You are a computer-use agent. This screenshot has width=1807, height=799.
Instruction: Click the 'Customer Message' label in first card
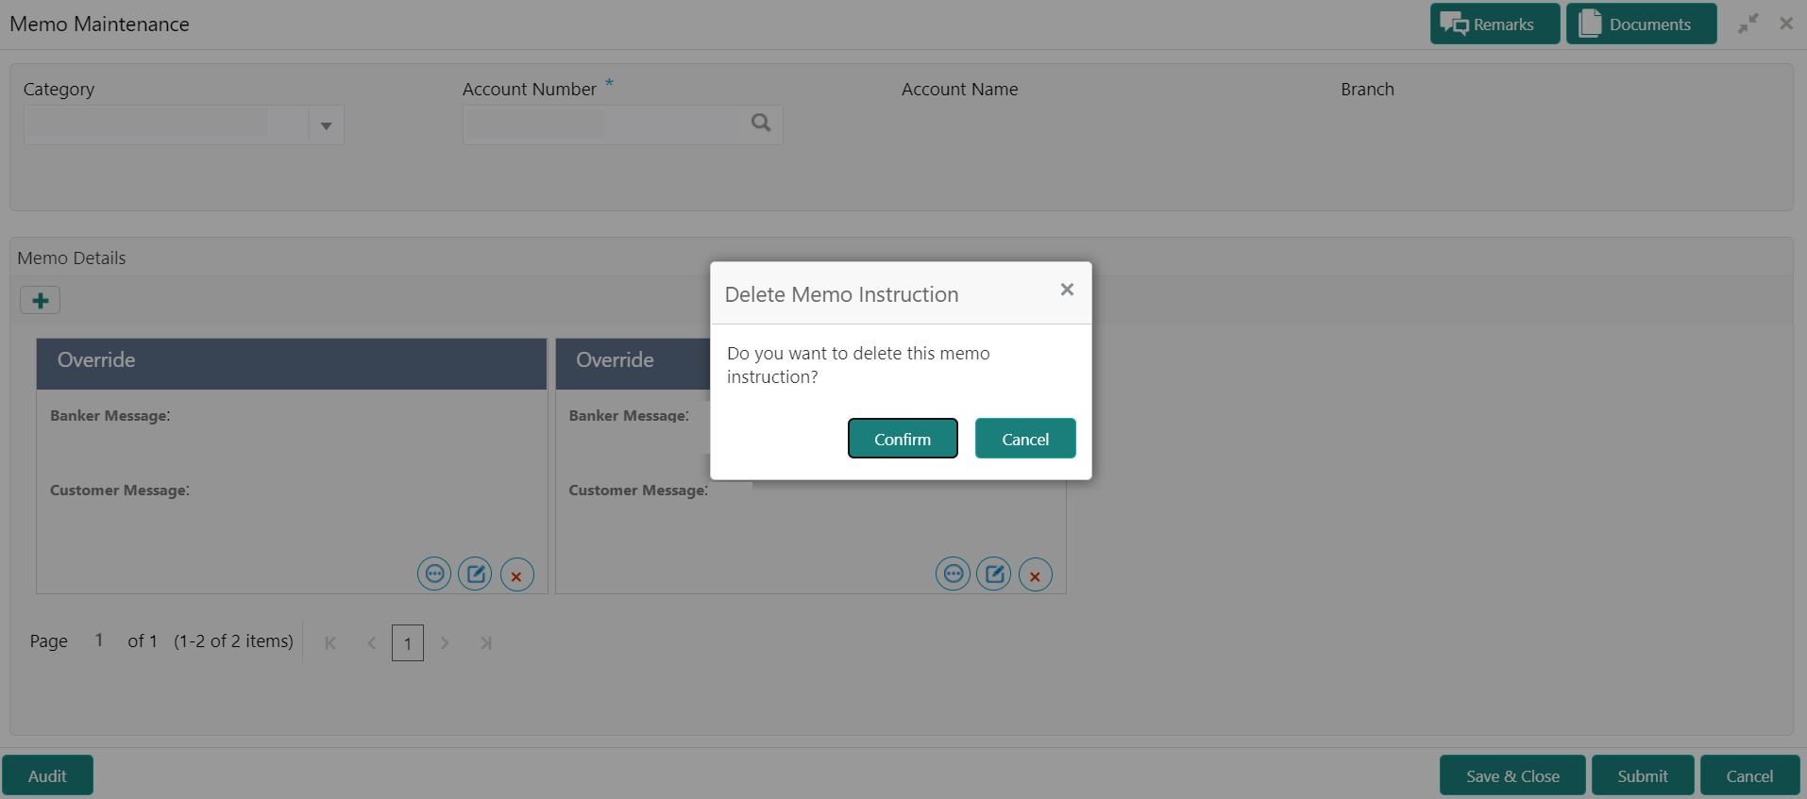click(120, 491)
